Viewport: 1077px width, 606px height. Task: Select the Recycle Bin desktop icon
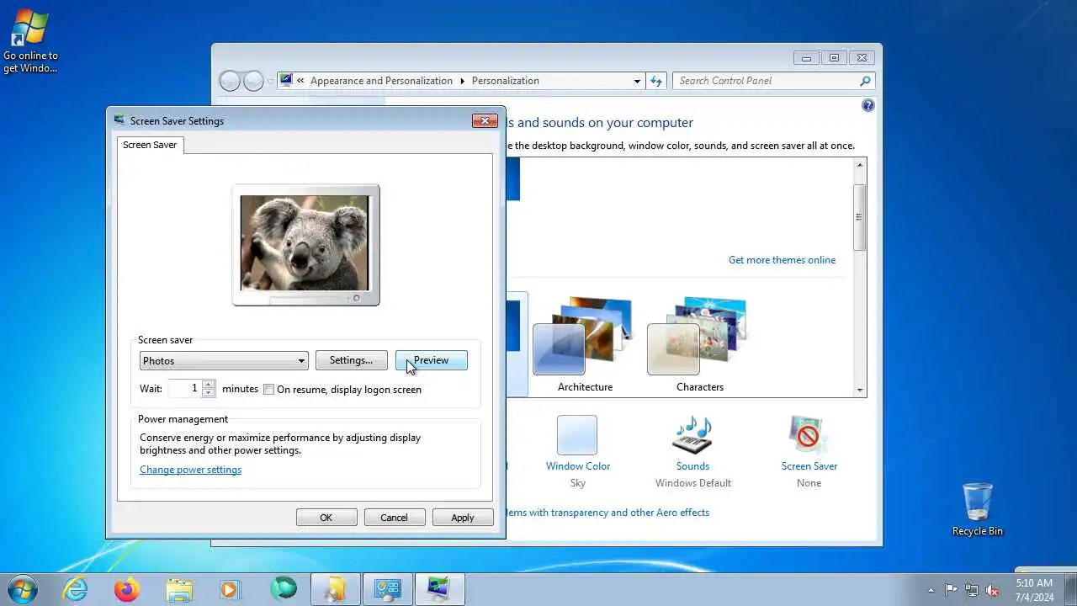[977, 508]
